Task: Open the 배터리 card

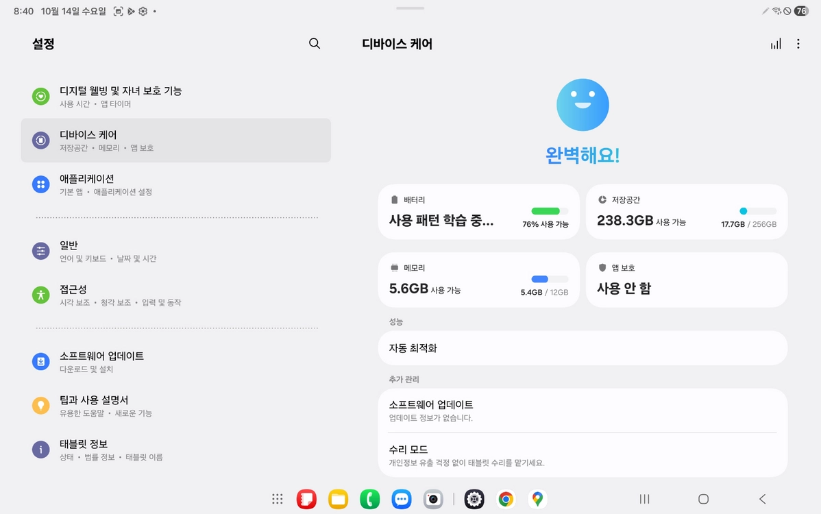Action: coord(478,212)
